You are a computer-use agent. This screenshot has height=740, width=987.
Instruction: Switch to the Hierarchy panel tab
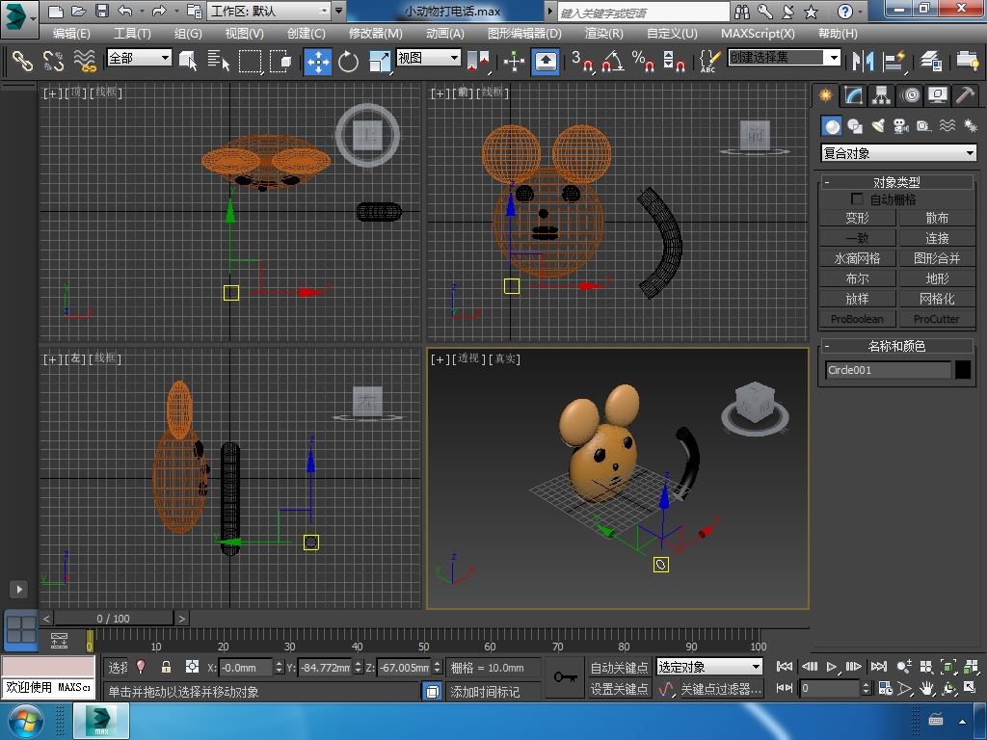click(881, 95)
